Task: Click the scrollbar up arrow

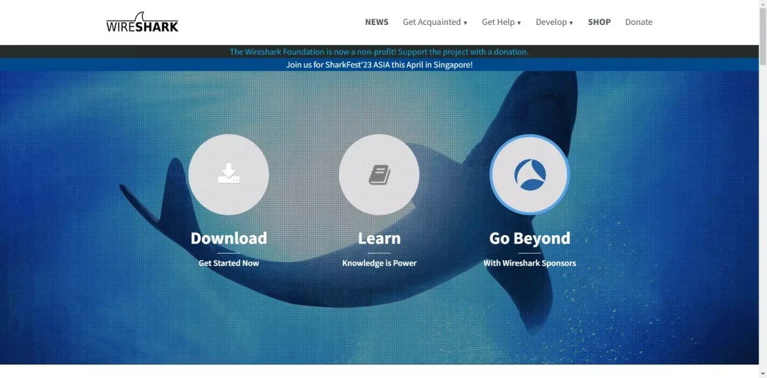Action: (x=762, y=4)
